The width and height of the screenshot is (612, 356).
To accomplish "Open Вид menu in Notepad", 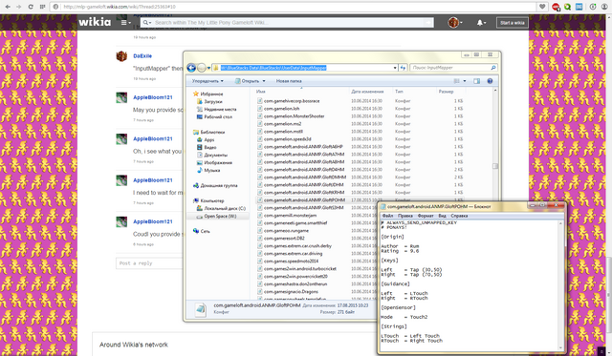I will pos(442,216).
